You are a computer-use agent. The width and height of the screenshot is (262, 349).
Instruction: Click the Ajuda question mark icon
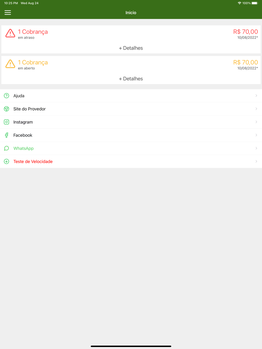click(x=7, y=96)
